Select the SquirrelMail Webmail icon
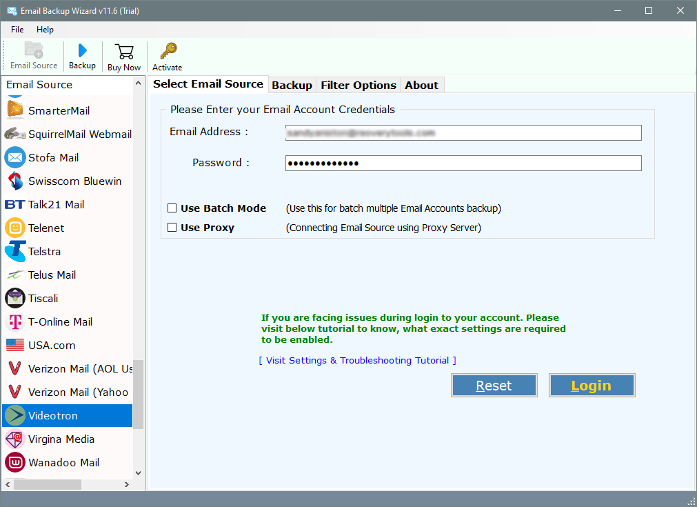Viewport: 697px width, 507px height. pyautogui.click(x=15, y=134)
